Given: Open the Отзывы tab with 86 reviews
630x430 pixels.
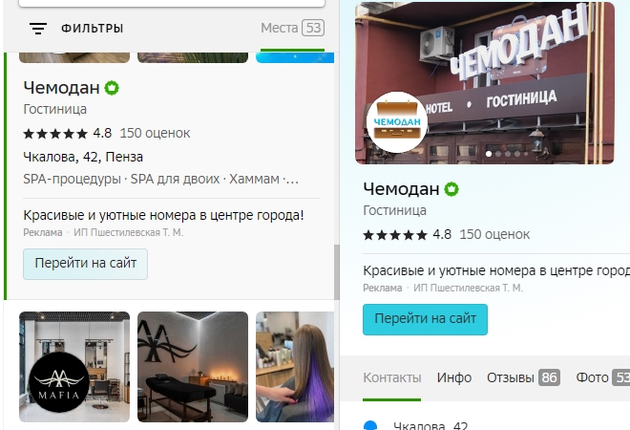Looking at the screenshot, I should [523, 377].
